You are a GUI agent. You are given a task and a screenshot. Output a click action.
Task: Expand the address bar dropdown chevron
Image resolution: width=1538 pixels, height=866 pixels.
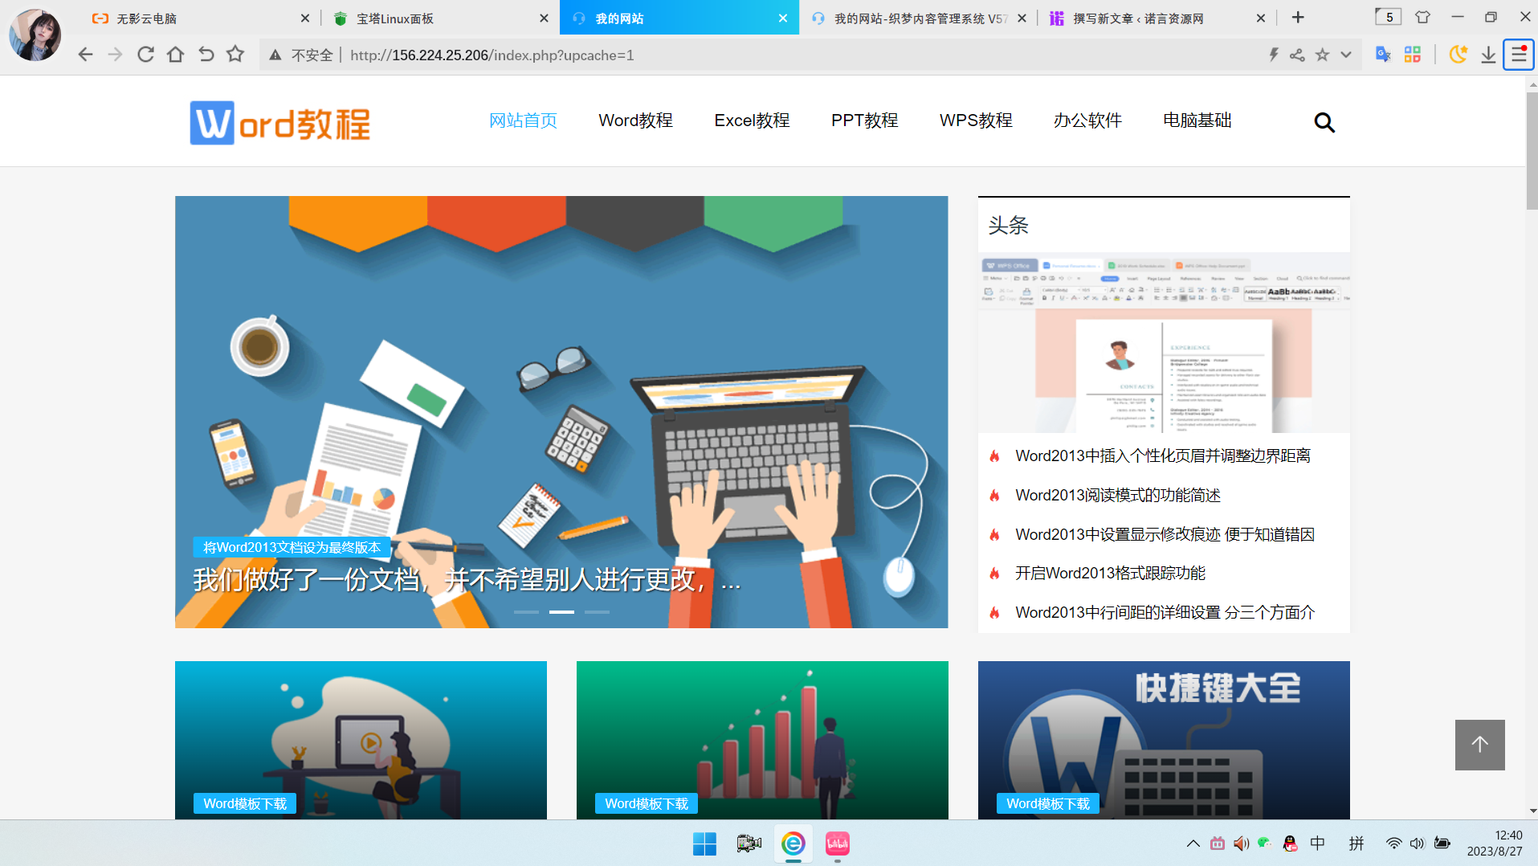[x=1346, y=55]
